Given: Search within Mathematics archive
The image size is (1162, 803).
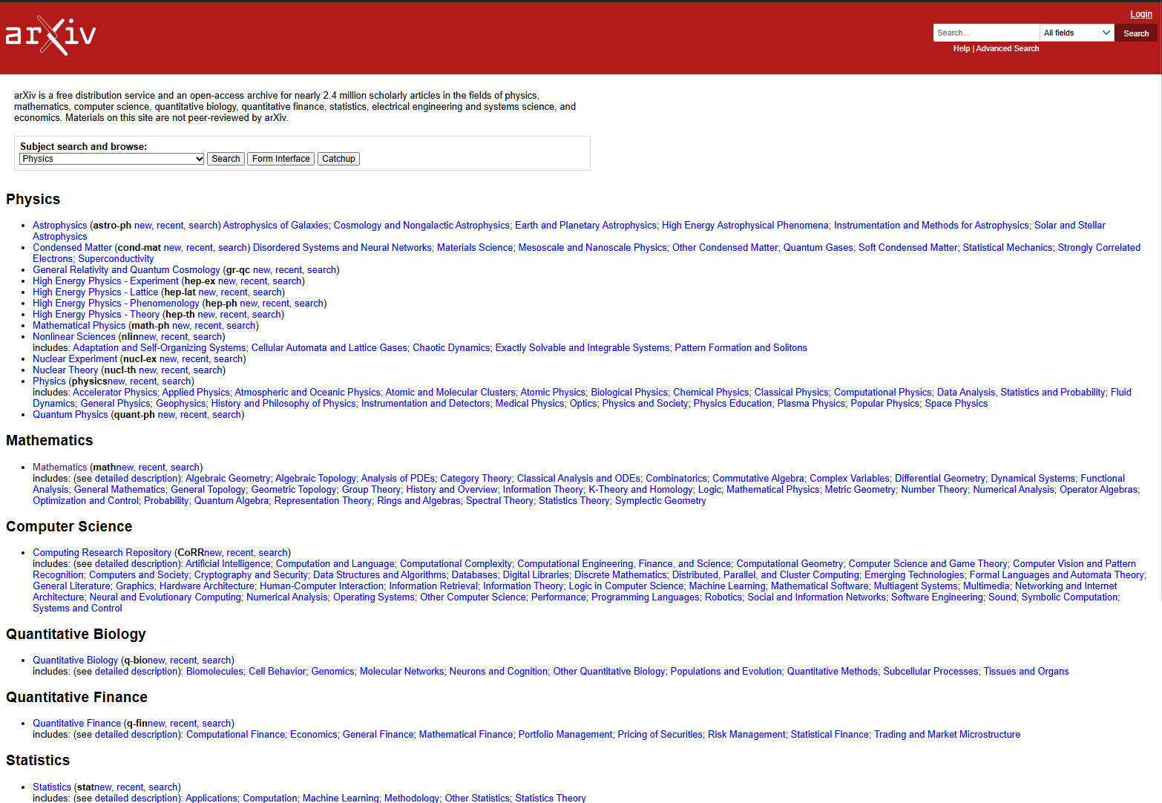Looking at the screenshot, I should [185, 467].
